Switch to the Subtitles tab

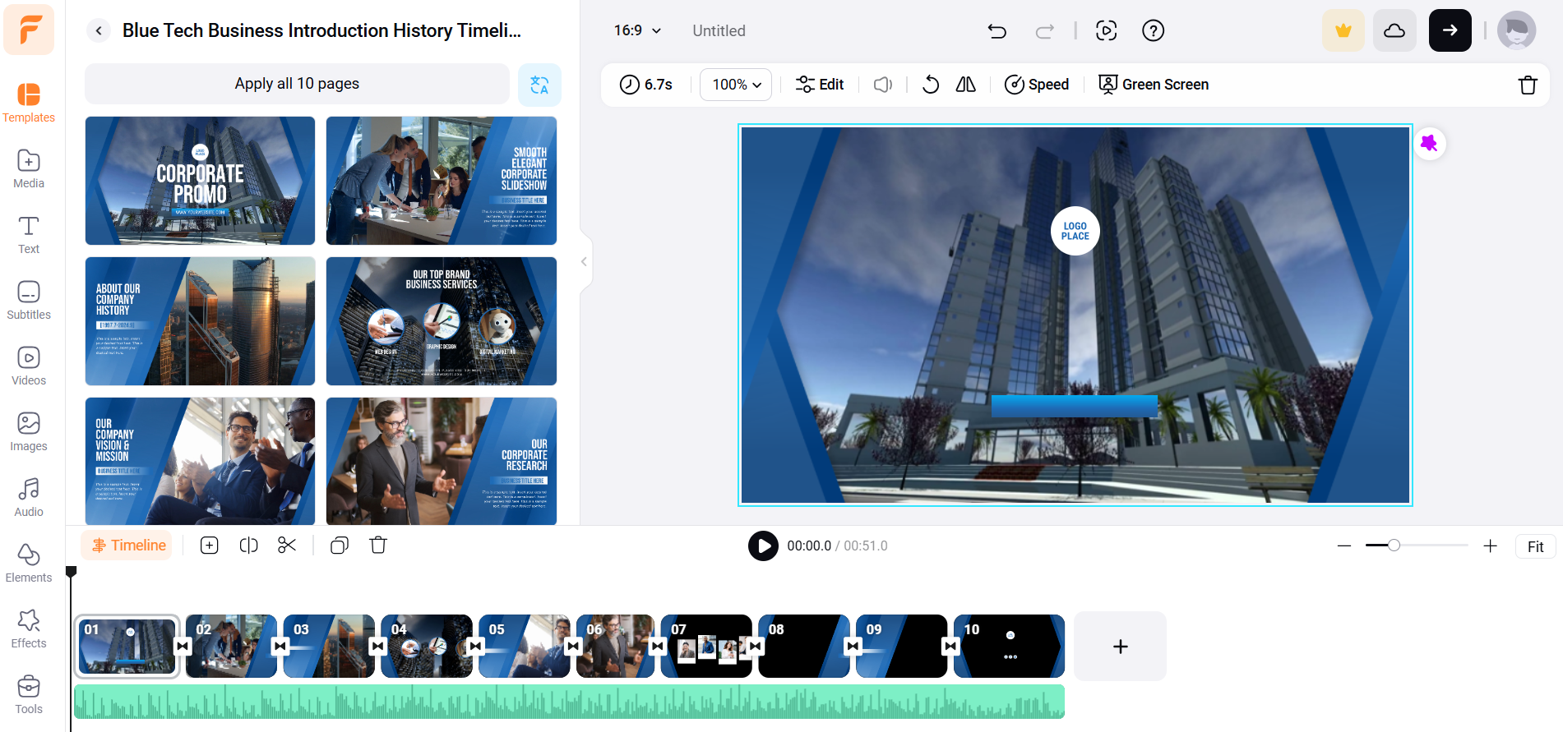coord(29,300)
